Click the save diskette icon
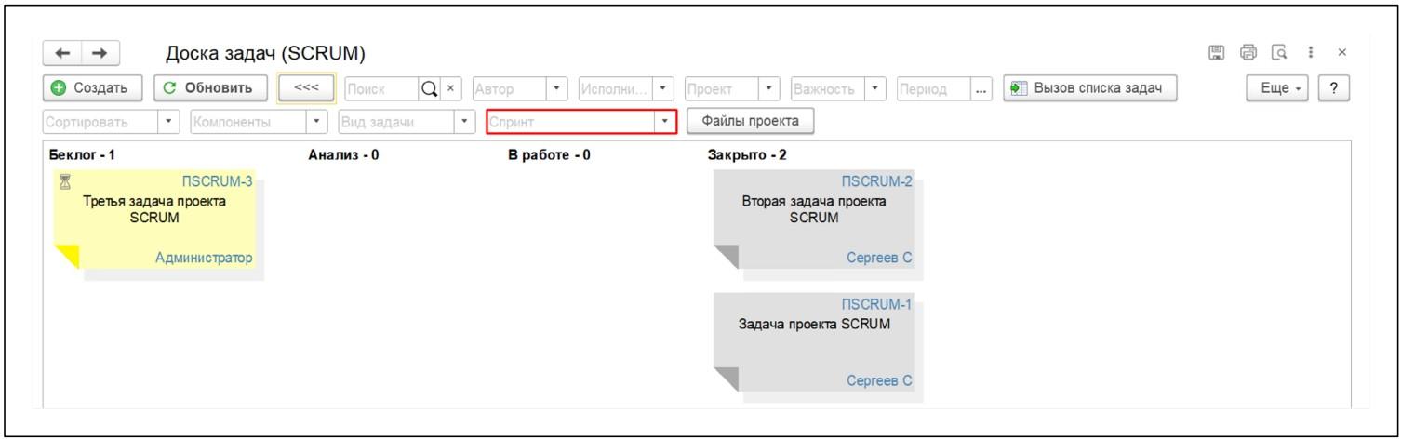 click(x=1216, y=52)
